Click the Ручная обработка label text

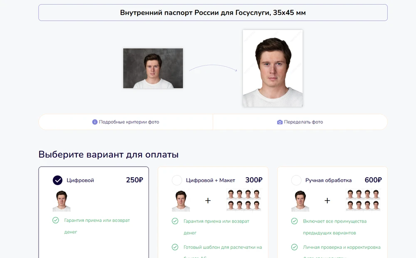pos(329,180)
